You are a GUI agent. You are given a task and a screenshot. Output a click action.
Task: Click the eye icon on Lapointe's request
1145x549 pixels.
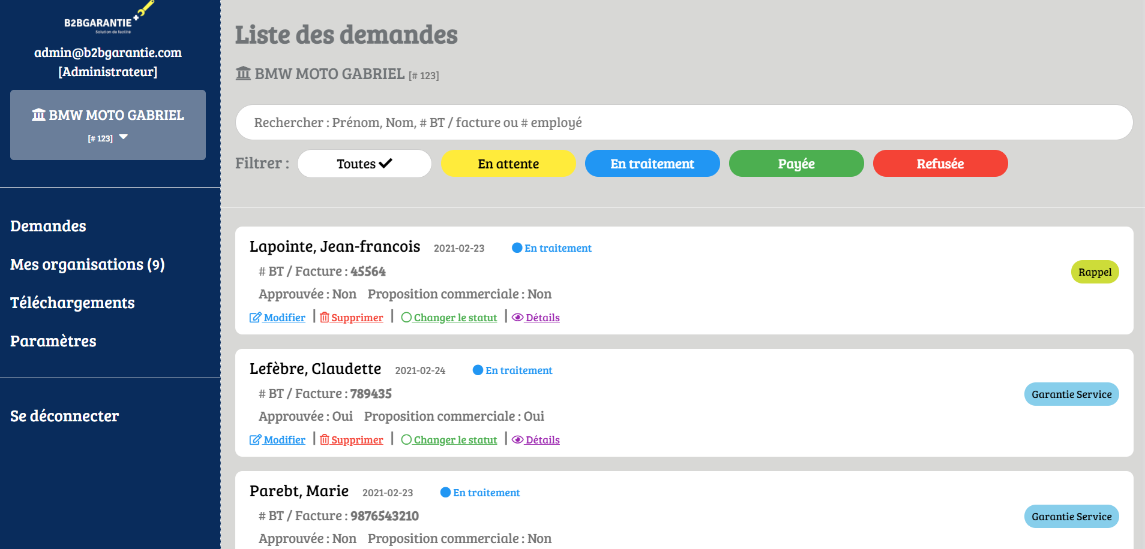pyautogui.click(x=517, y=318)
